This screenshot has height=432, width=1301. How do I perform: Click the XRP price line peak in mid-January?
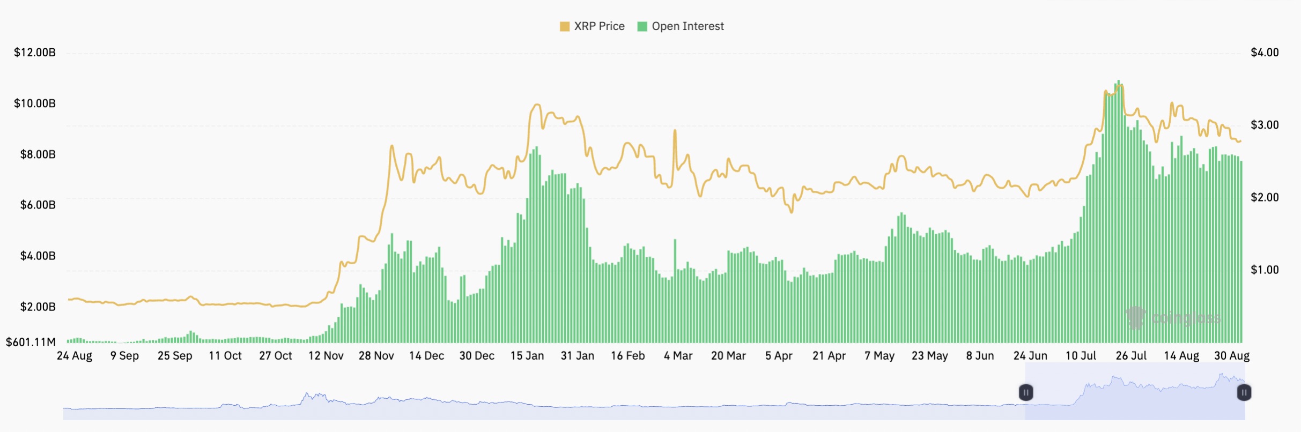(536, 105)
